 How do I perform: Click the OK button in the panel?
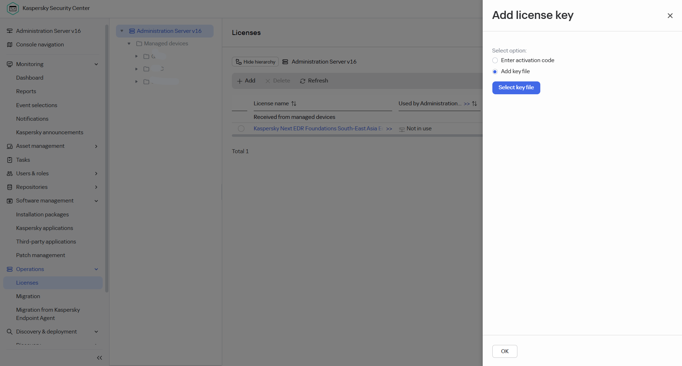[x=505, y=351]
